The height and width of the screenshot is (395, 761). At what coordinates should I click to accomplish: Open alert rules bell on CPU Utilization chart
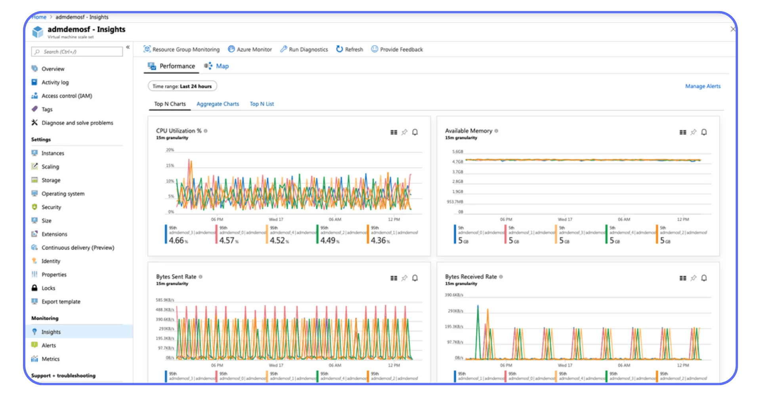(x=415, y=132)
